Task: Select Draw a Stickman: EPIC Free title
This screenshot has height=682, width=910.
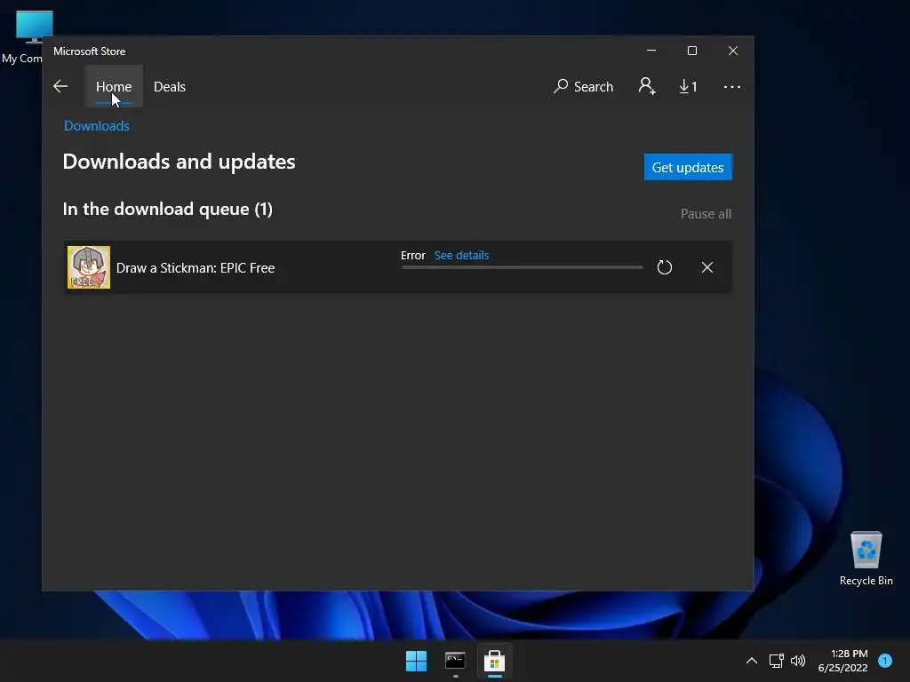Action: pyautogui.click(x=196, y=268)
